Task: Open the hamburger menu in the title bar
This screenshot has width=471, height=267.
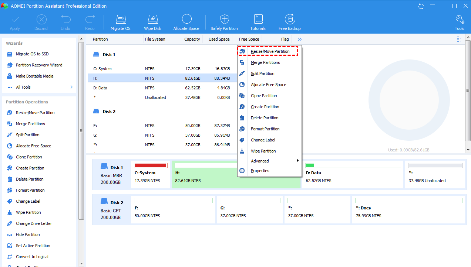Action: [x=432, y=6]
